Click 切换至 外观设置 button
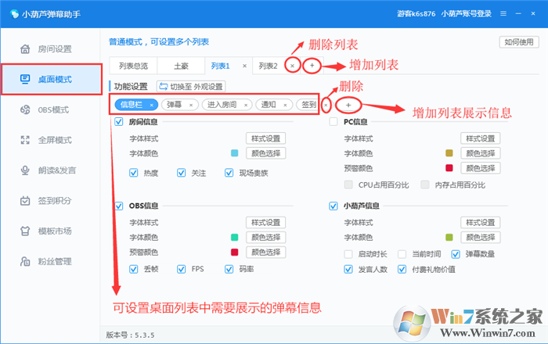Screen dimensions: 548x344 pos(191,87)
